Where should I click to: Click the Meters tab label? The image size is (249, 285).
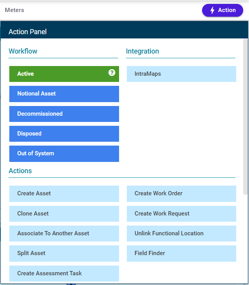click(14, 10)
